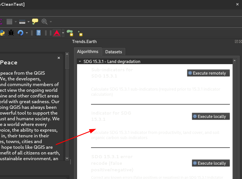The height and width of the screenshot is (179, 242).
Task: Click the Trends.Earth panel title
Action: (x=84, y=42)
